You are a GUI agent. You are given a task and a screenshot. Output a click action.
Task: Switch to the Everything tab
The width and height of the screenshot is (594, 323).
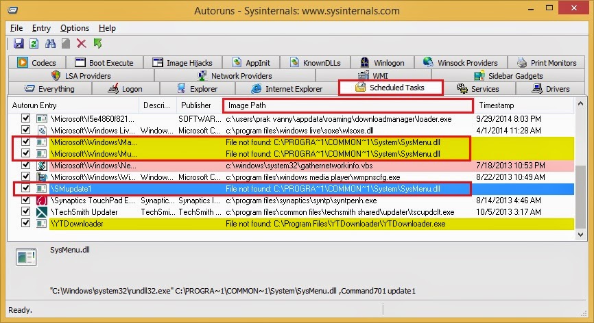point(49,89)
